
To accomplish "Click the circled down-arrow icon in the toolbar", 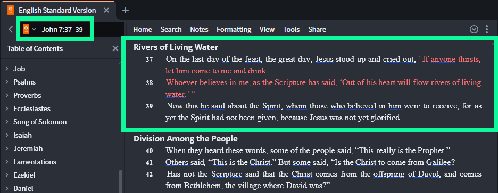I will coord(474,30).
